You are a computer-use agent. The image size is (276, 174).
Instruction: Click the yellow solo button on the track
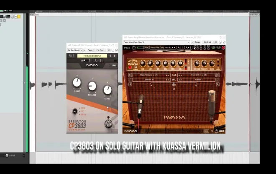pyautogui.click(x=19, y=17)
